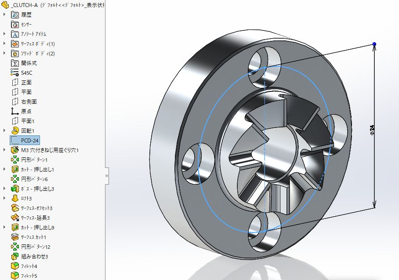Click the panel splitter collapse handle
This screenshot has width=399, height=280.
107,176
